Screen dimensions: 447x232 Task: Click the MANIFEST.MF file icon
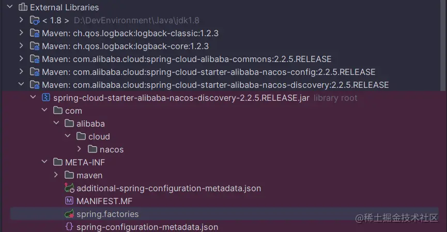coord(69,201)
